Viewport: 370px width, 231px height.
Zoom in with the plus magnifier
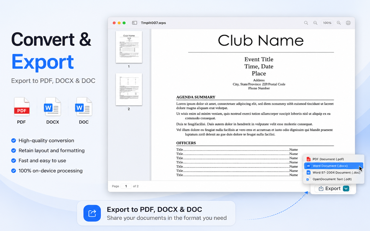(339, 23)
